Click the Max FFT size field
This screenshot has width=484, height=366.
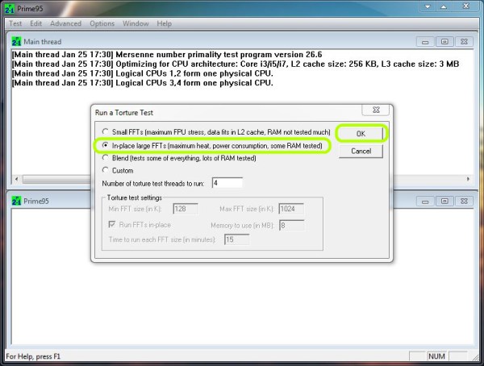click(x=291, y=209)
